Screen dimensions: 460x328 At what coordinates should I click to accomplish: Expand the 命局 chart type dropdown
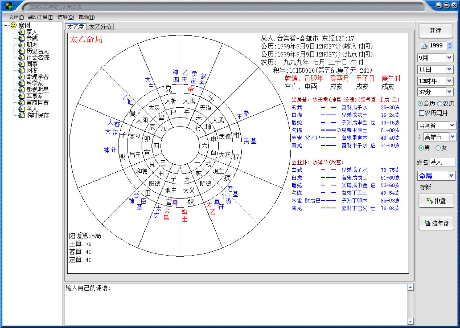451,176
